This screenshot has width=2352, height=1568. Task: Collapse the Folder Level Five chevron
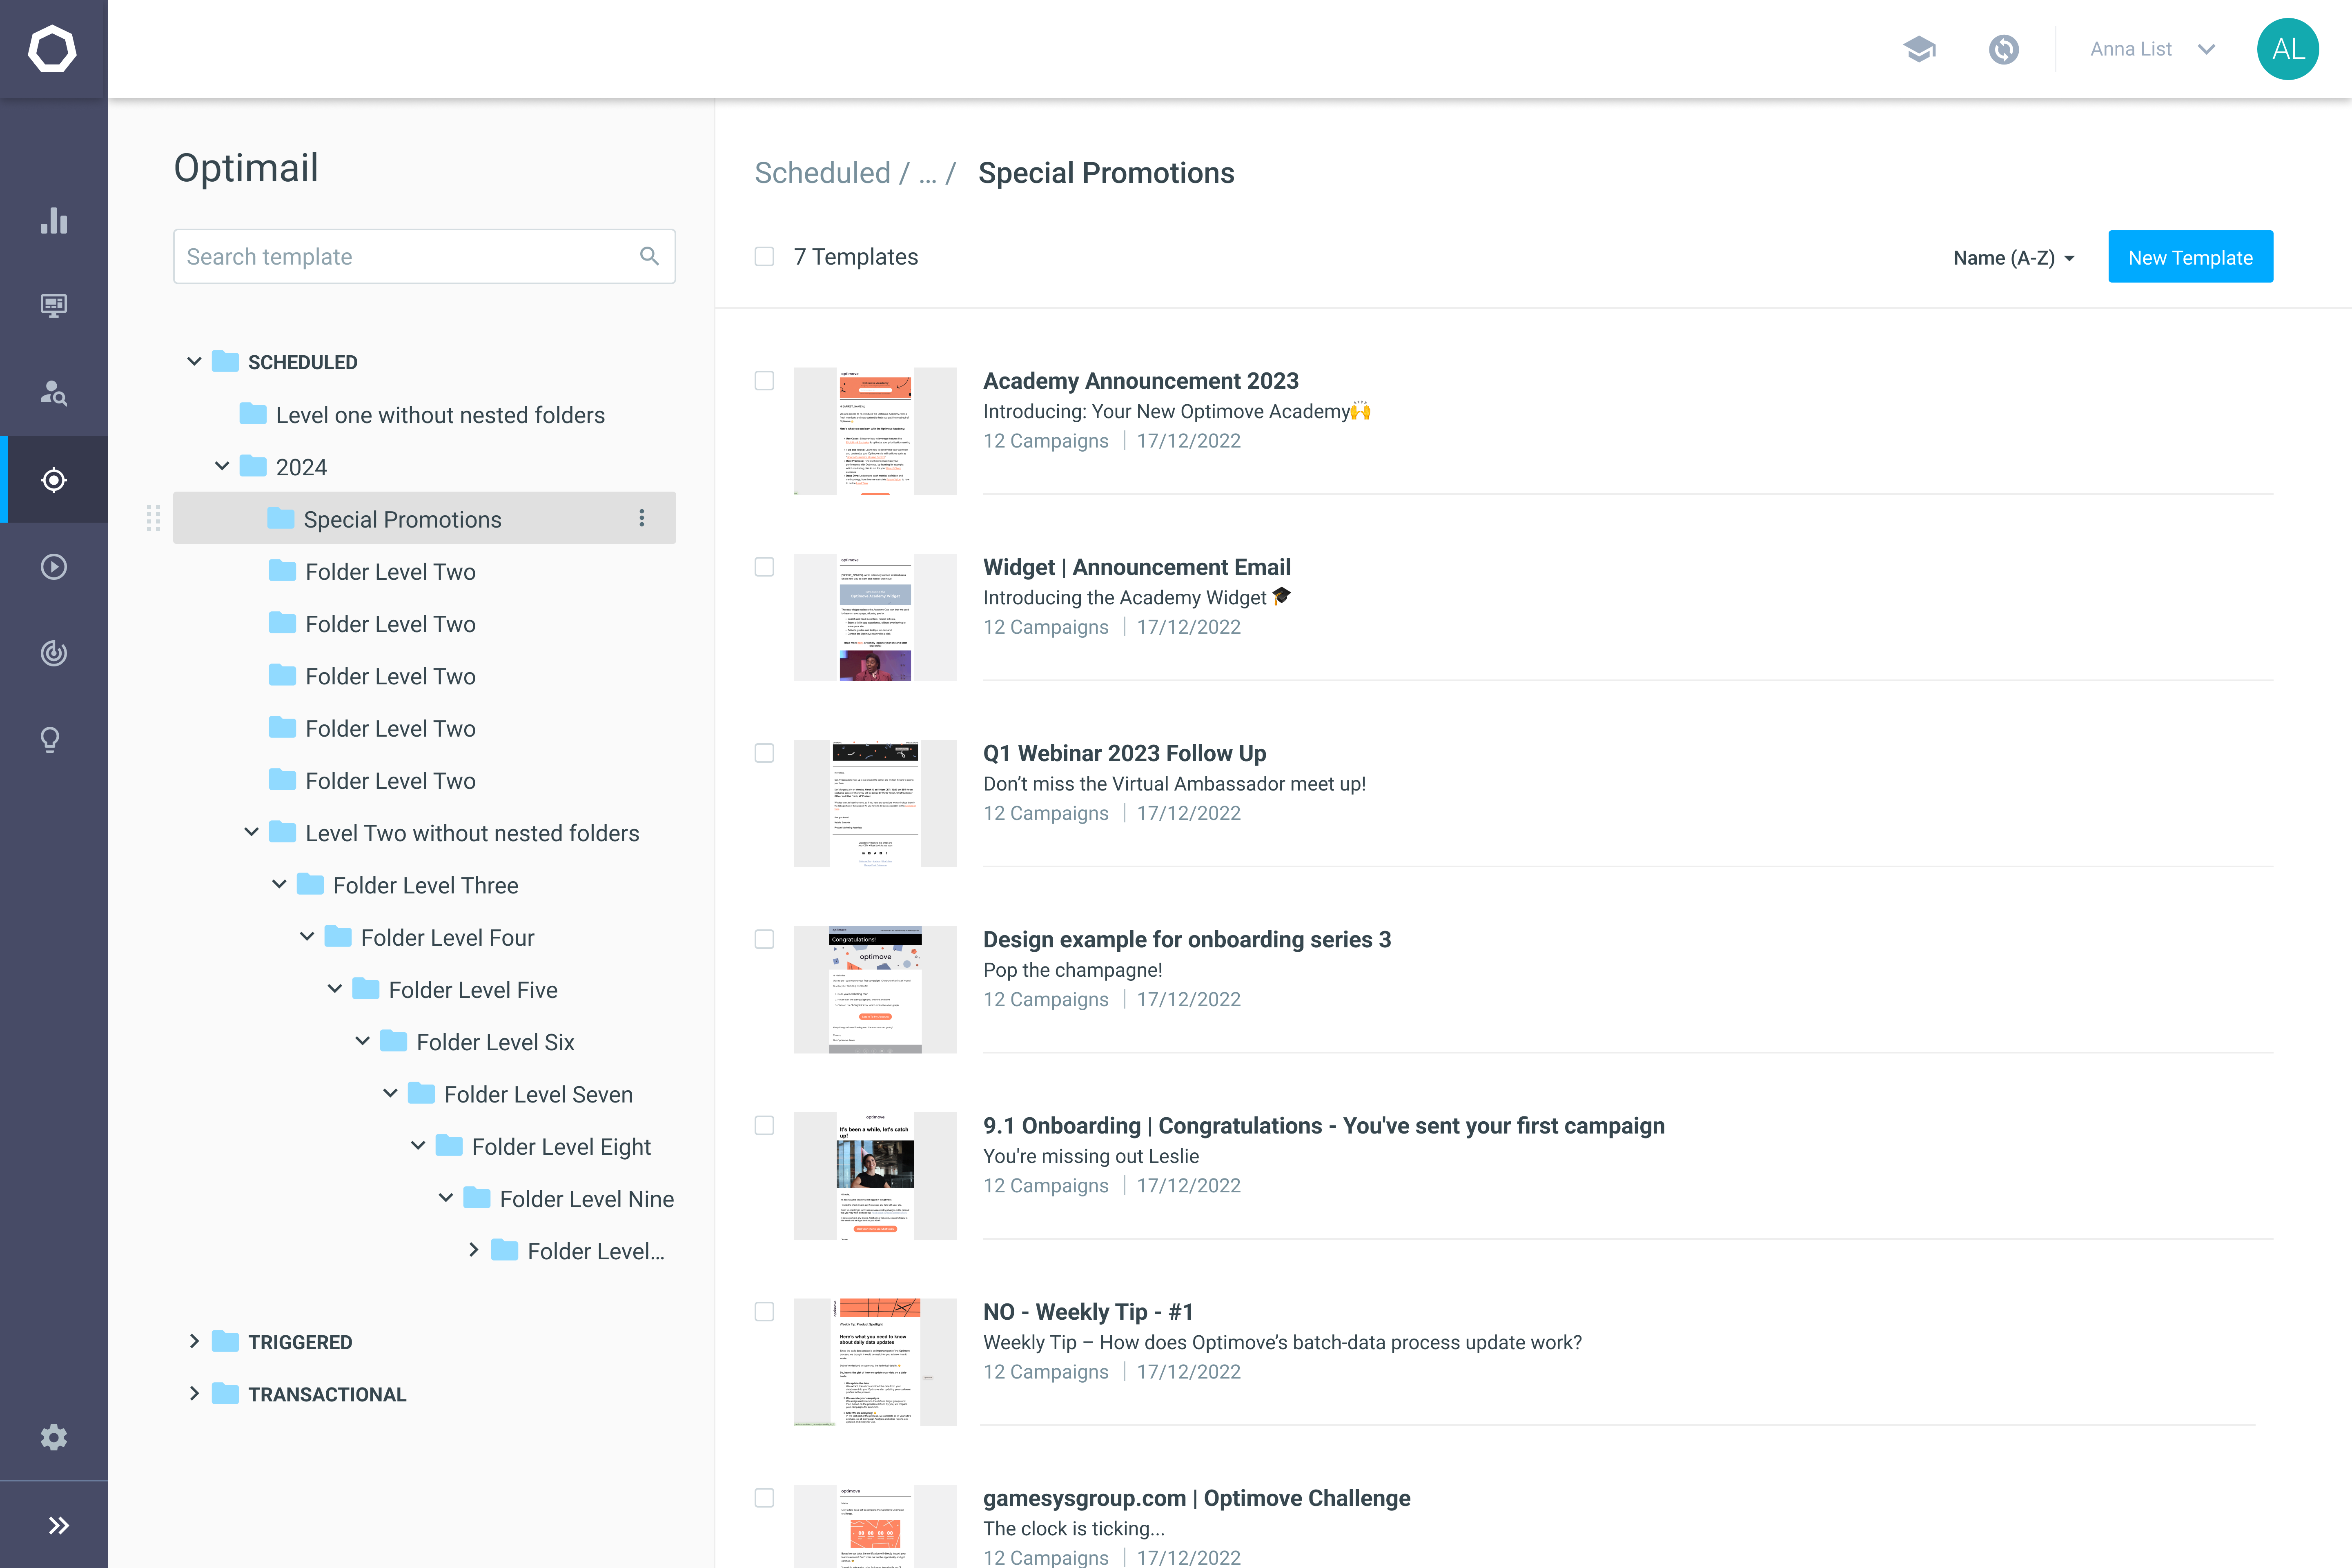tap(335, 989)
